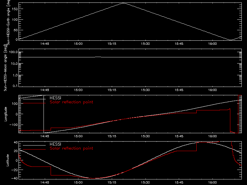Select the 20 tick label on Latitude plot

coord(16,151)
